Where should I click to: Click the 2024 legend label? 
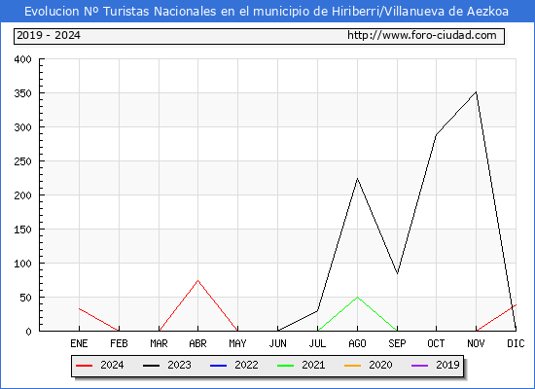[x=112, y=365]
